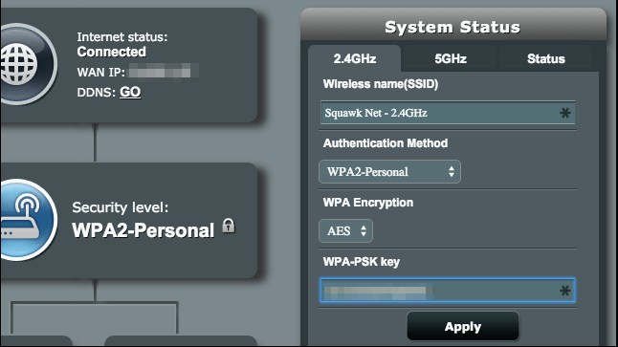Switch to the 2.4GHz tab
Screen dimensions: 618x347
[x=354, y=58]
